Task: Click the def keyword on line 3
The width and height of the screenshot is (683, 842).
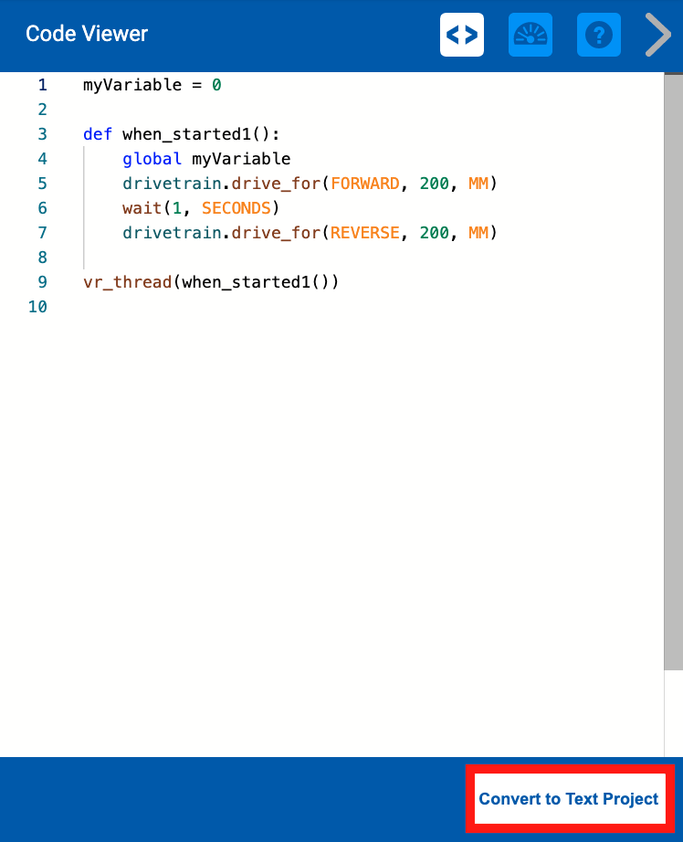Action: pos(98,134)
